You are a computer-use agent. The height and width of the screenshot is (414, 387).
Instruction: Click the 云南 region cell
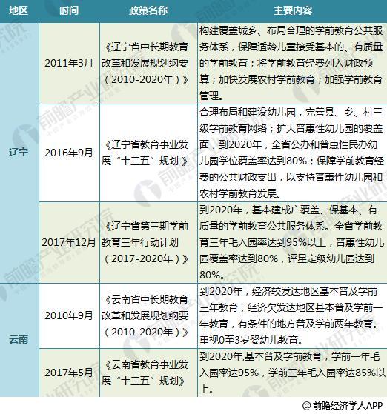19,340
